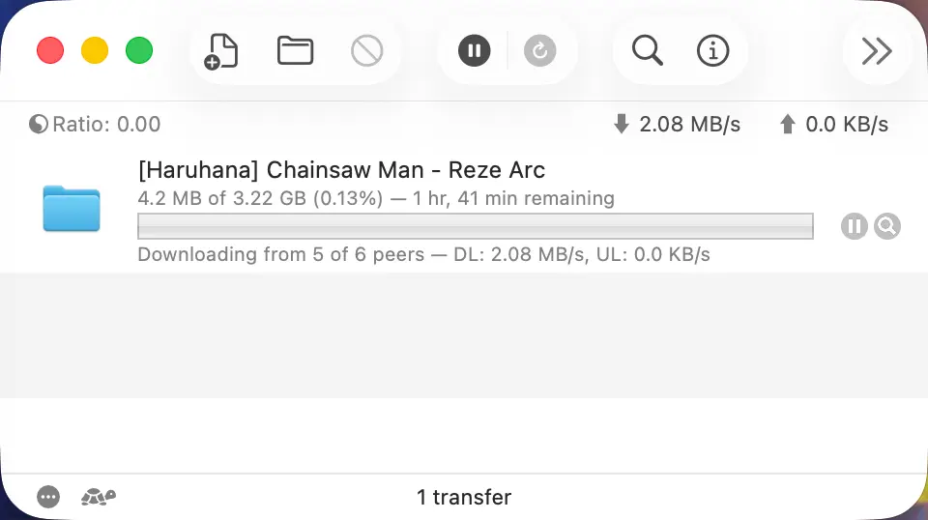The width and height of the screenshot is (928, 520).
Task: Open the Inspector info panel
Action: tap(712, 50)
